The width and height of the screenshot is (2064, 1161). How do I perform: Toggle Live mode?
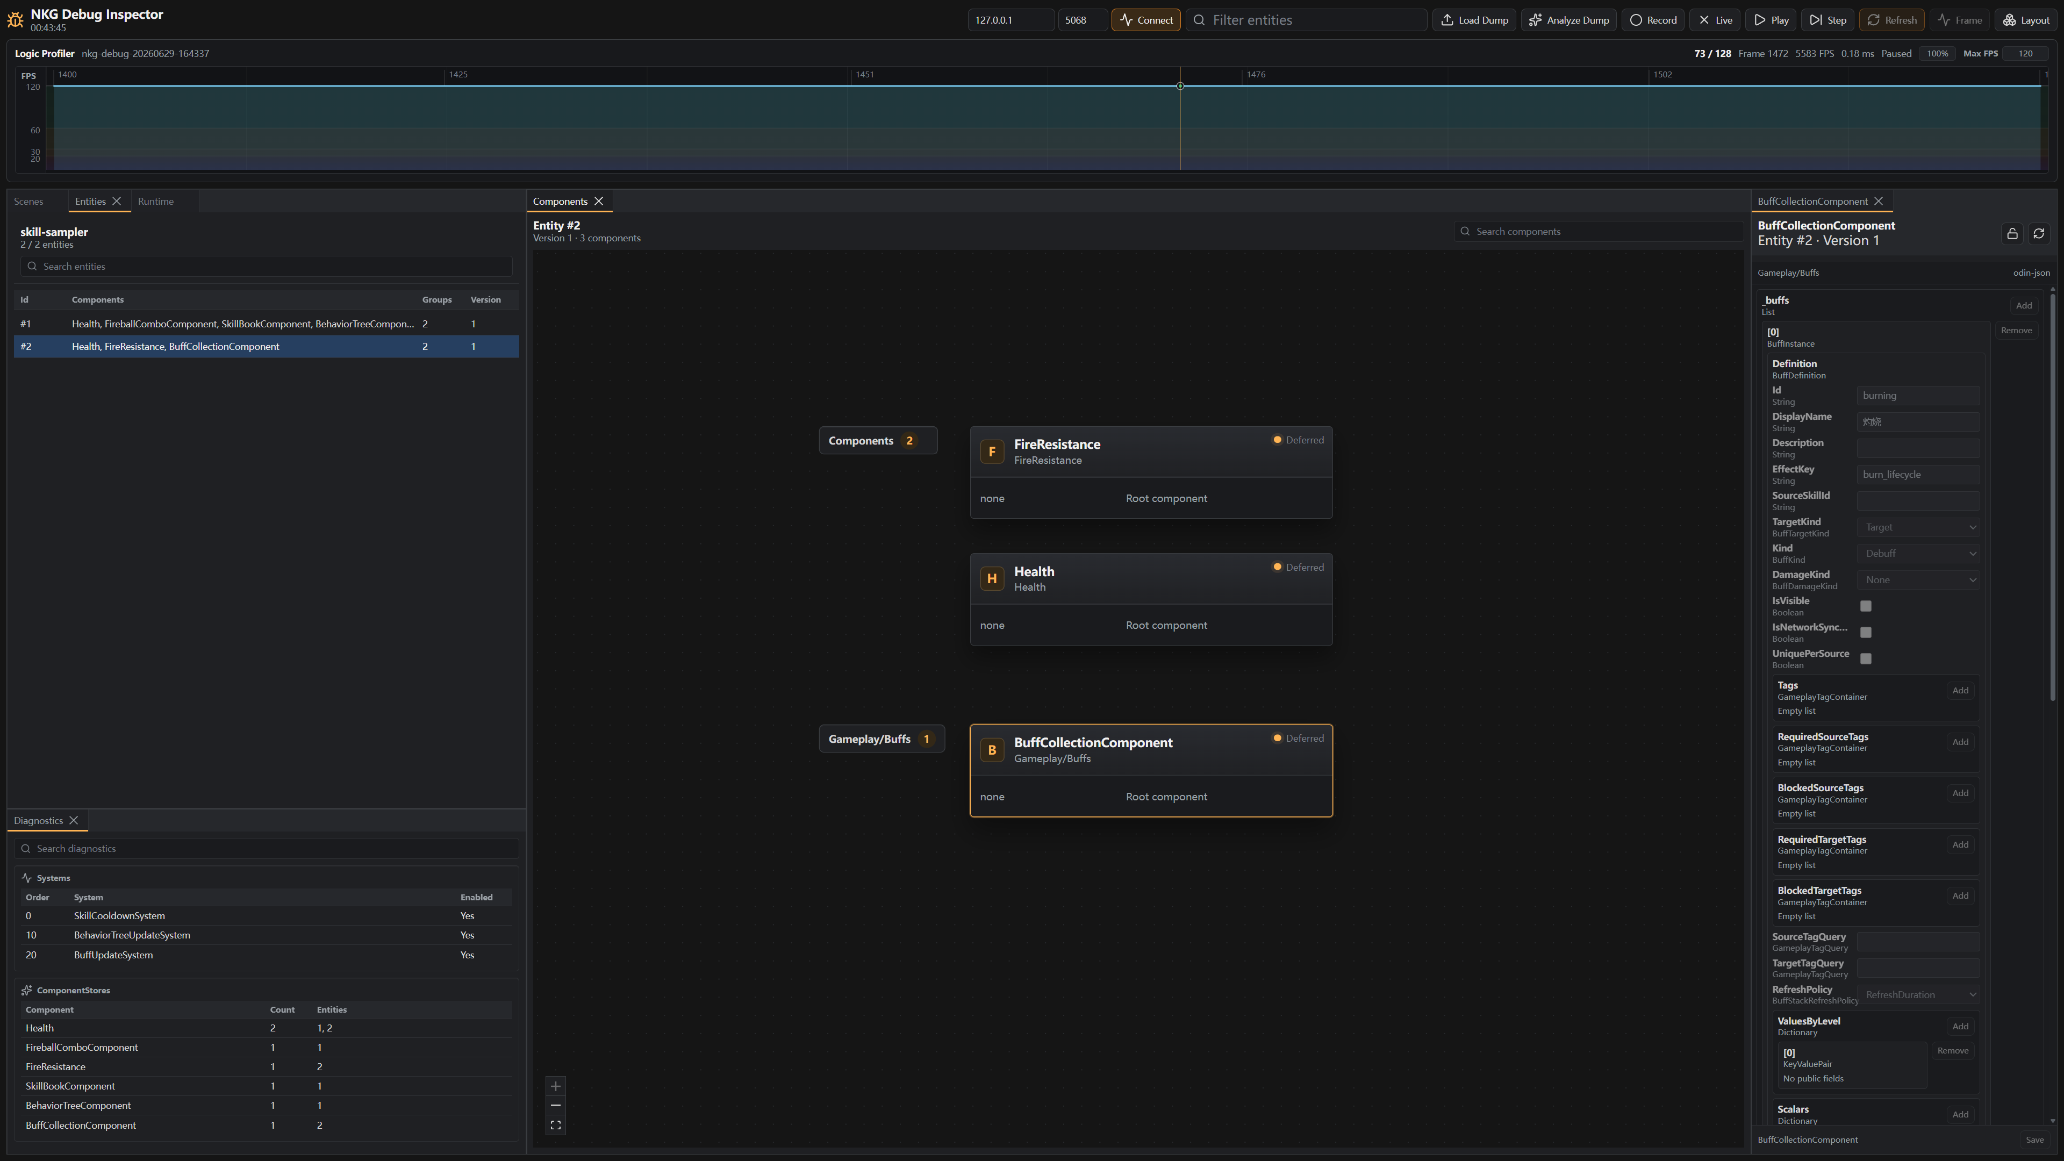[x=1716, y=20]
